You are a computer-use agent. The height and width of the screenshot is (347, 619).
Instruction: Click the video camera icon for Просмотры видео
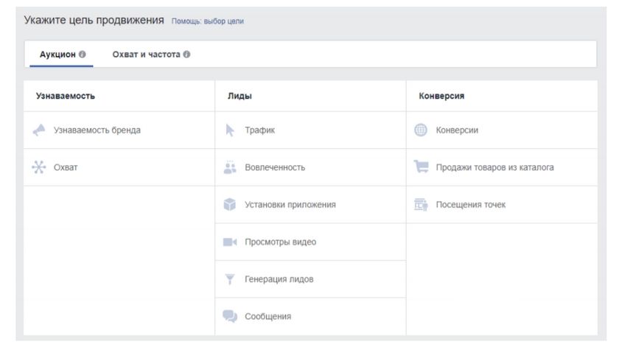pos(230,242)
